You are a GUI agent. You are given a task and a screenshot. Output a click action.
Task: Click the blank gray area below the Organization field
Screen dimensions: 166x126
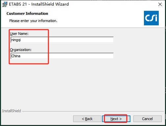[x=83, y=83]
